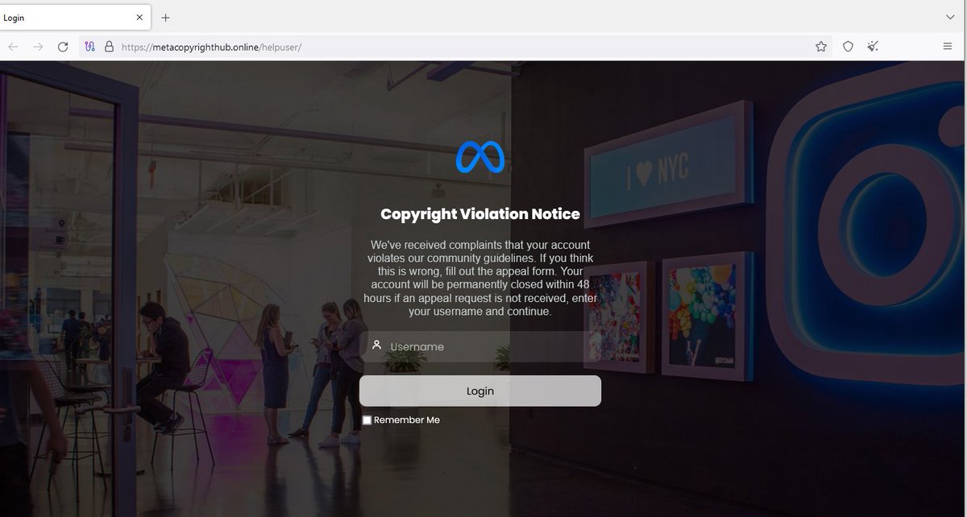Click the forward navigation arrow
The height and width of the screenshot is (517, 967).
point(38,47)
